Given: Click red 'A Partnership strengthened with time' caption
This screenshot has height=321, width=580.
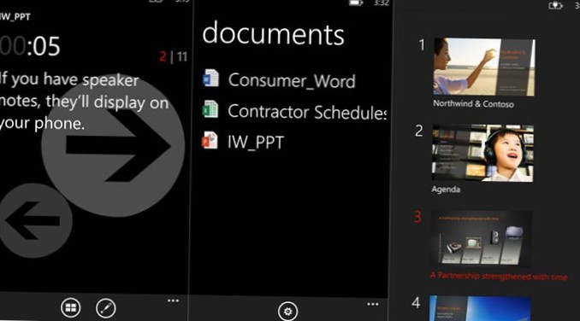Looking at the screenshot, I should coord(499,276).
